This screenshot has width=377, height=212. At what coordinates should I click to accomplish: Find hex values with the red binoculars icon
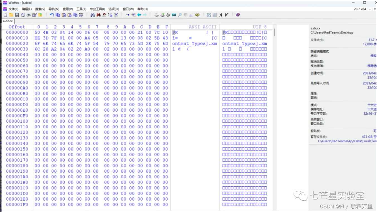tap(98, 15)
